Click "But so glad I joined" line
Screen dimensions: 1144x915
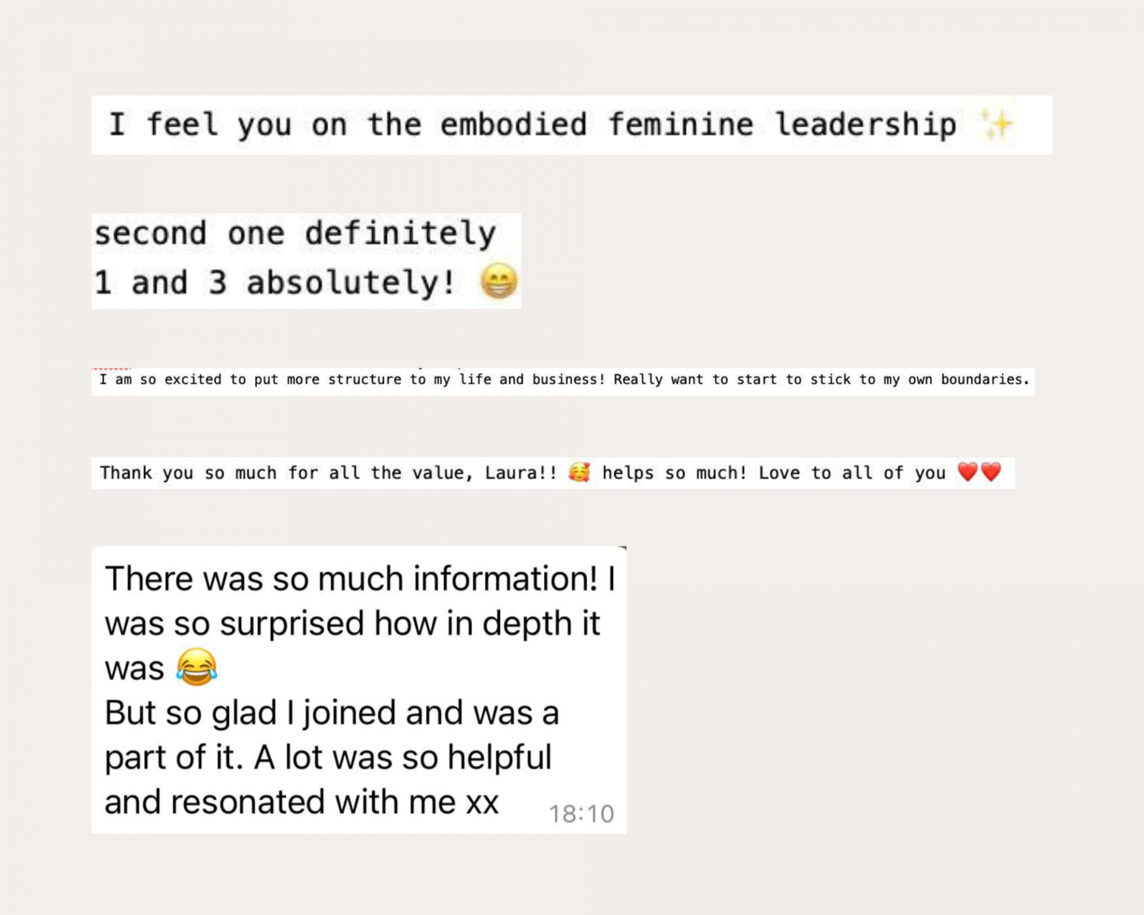331,712
